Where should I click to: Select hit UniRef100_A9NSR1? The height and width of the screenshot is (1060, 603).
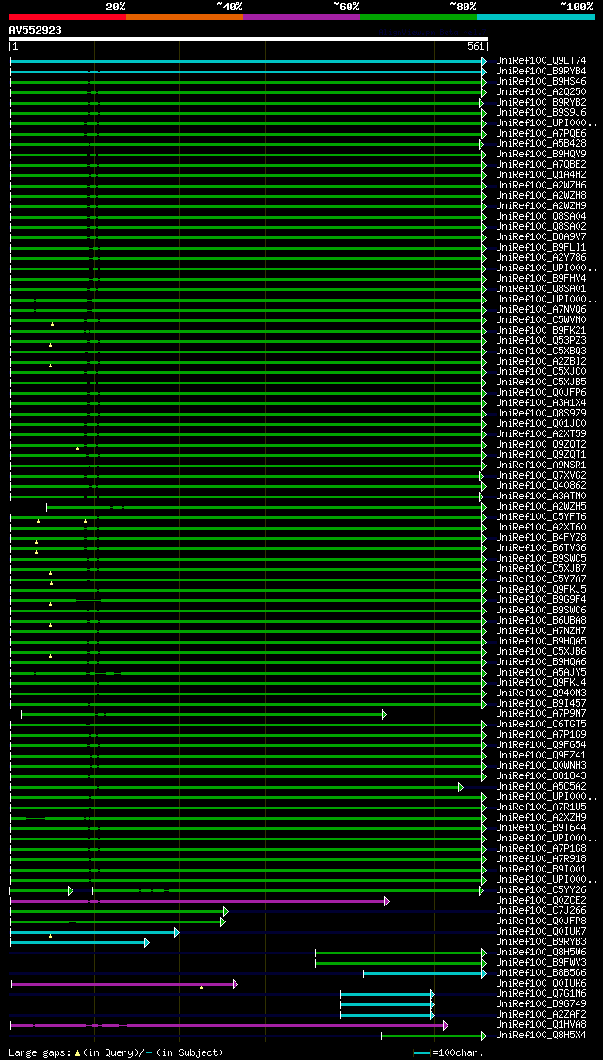pos(541,465)
